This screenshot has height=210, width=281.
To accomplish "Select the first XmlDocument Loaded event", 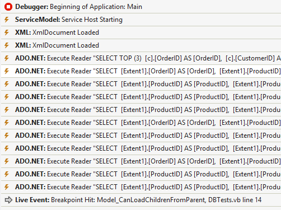I will coord(141,32).
